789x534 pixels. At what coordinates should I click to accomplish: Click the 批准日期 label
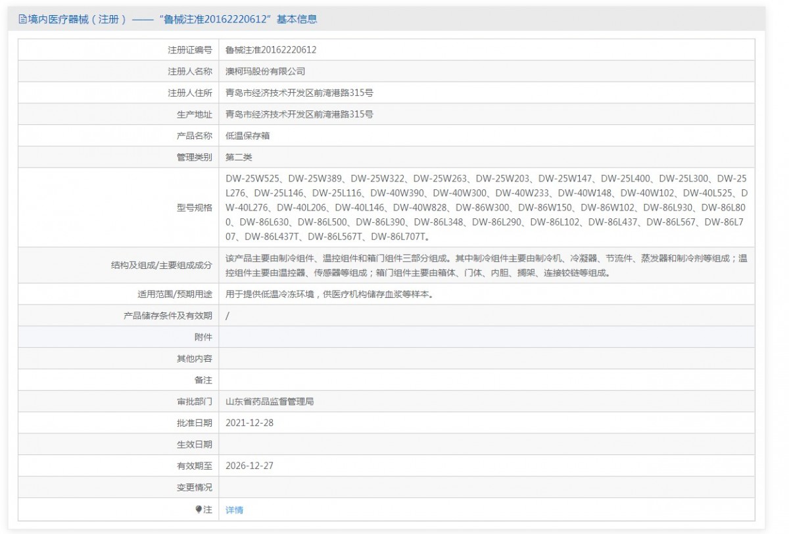tap(195, 423)
